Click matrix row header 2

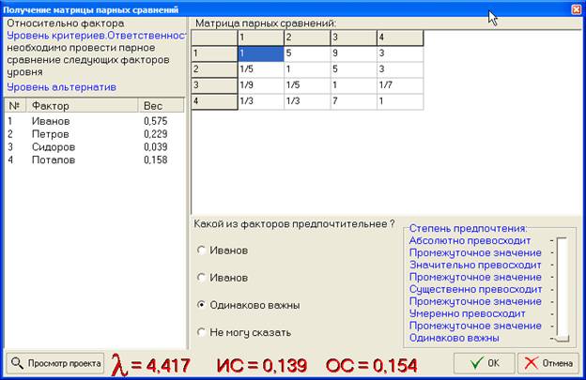click(x=214, y=69)
